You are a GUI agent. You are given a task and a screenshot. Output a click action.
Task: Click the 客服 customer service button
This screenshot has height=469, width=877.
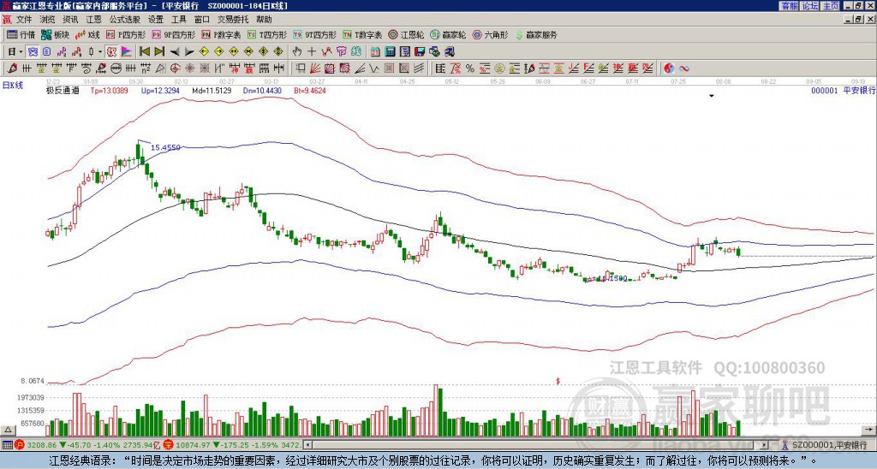pos(790,6)
